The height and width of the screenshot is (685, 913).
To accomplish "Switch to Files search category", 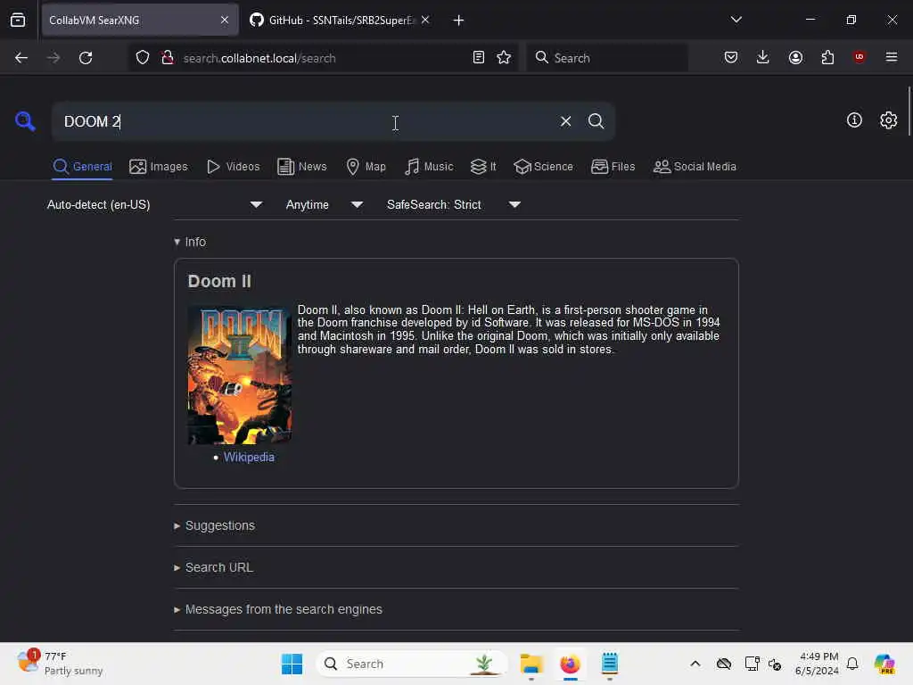I will [x=613, y=167].
